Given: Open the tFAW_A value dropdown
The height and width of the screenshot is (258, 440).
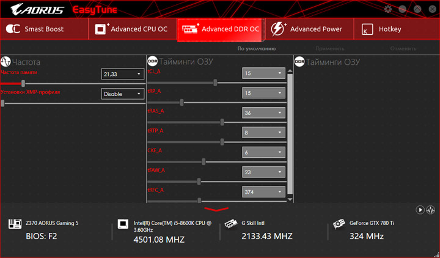Looking at the screenshot, I should (263, 172).
